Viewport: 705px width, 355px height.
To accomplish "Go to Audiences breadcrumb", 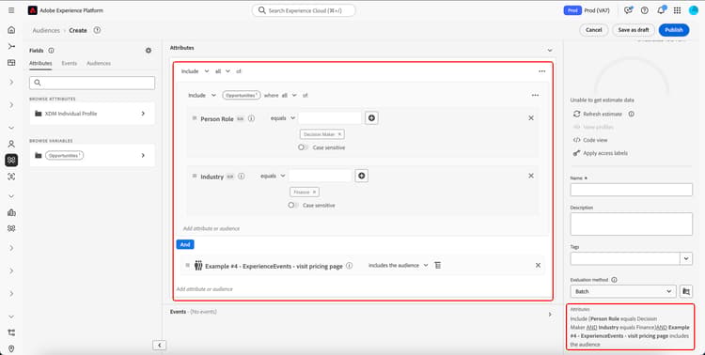I will (x=46, y=30).
